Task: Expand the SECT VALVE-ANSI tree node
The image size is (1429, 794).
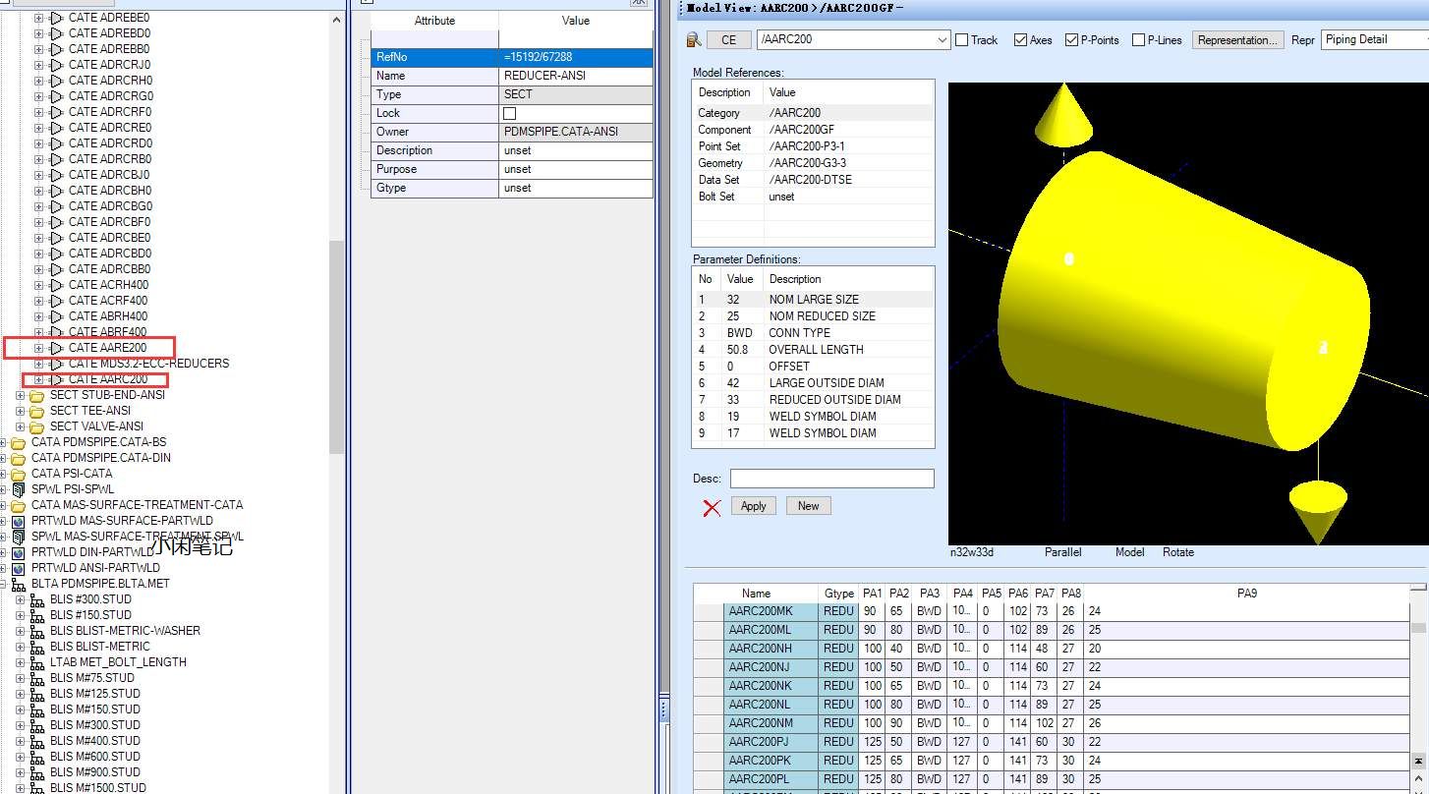Action: point(21,426)
